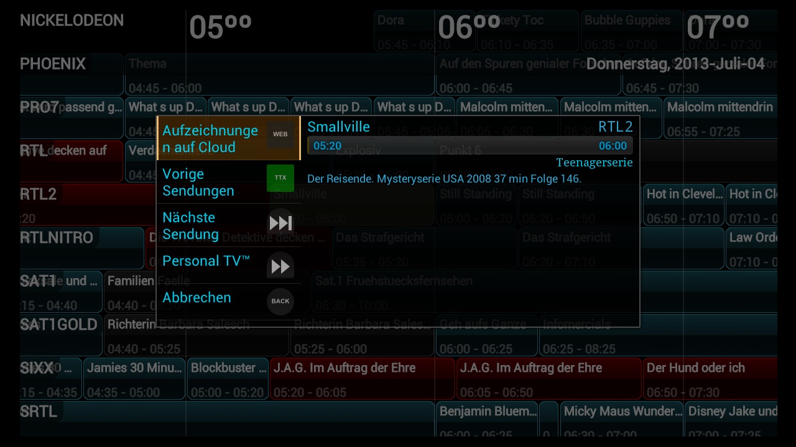Viewport: 796px width, 447px height.
Task: Select the NICKELODEON channel row label
Action: [x=72, y=20]
